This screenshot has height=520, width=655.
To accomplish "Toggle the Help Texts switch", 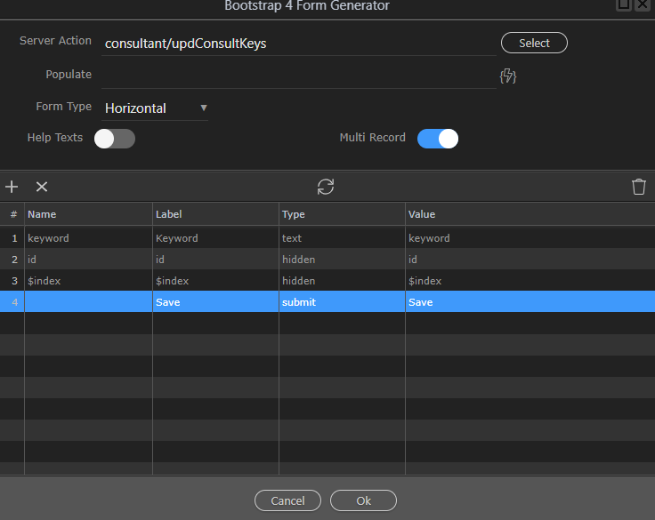I will click(115, 139).
